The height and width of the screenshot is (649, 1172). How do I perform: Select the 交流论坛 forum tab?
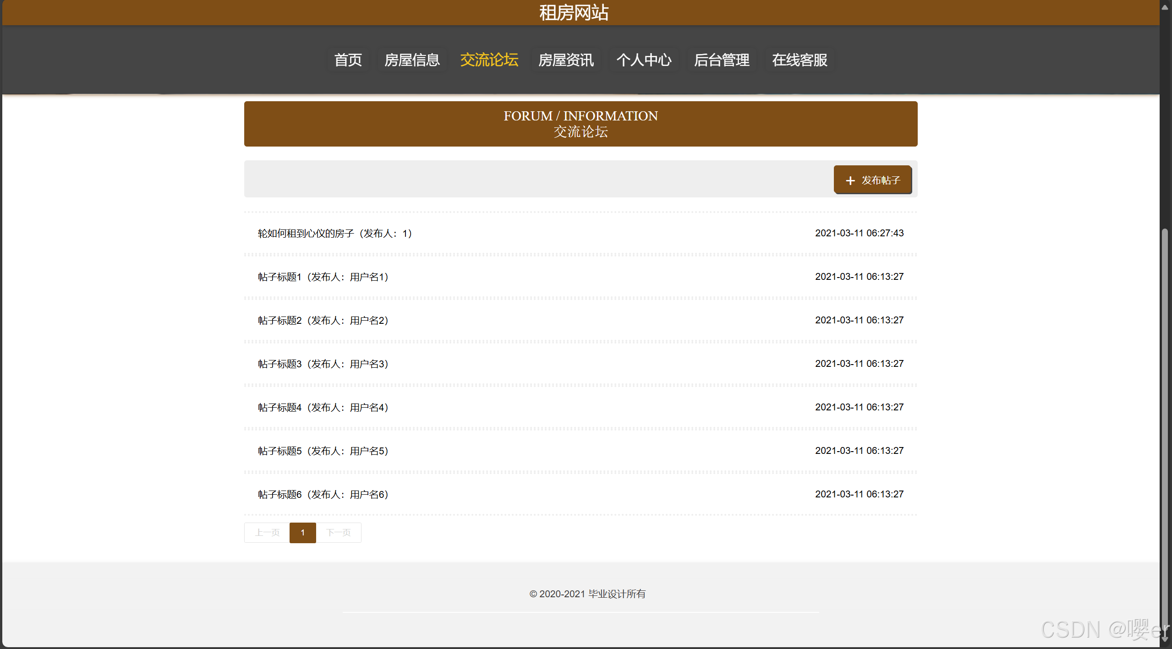coord(488,60)
